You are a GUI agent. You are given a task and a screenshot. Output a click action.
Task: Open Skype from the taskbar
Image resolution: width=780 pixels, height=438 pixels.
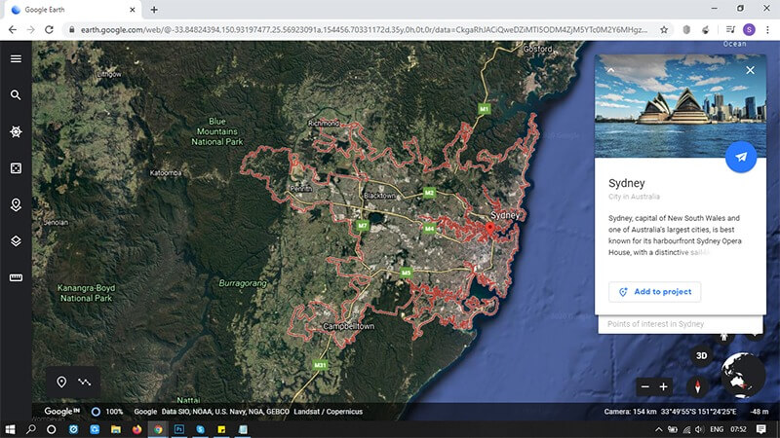click(201, 429)
